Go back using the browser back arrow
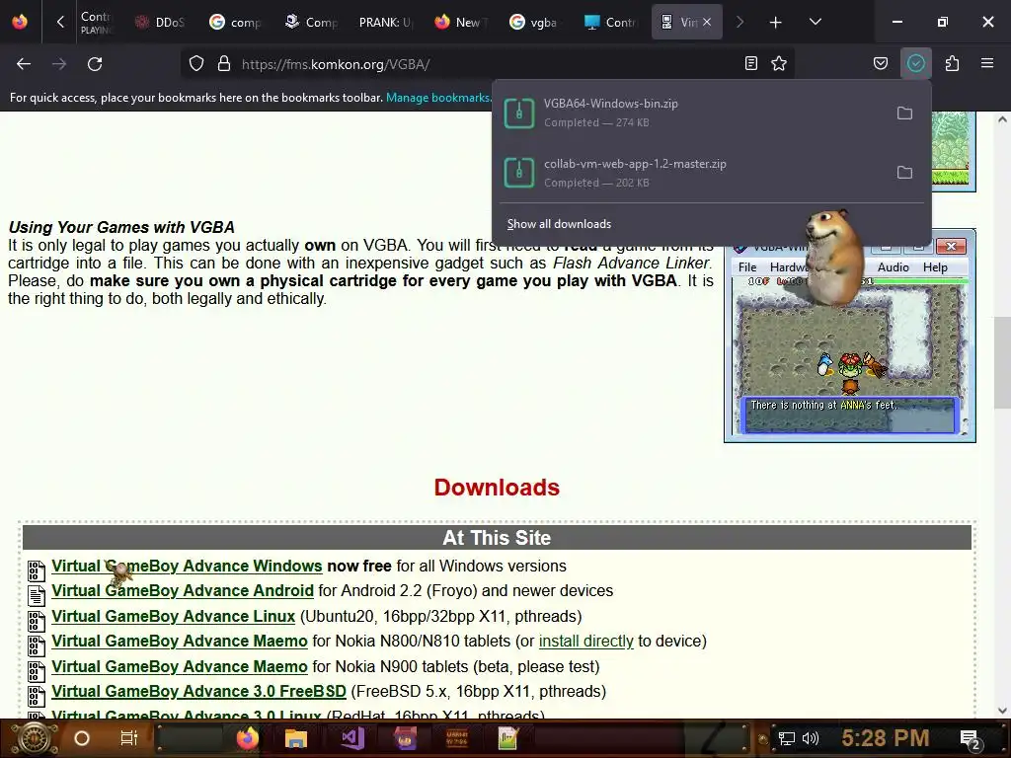1011x758 pixels. (24, 64)
